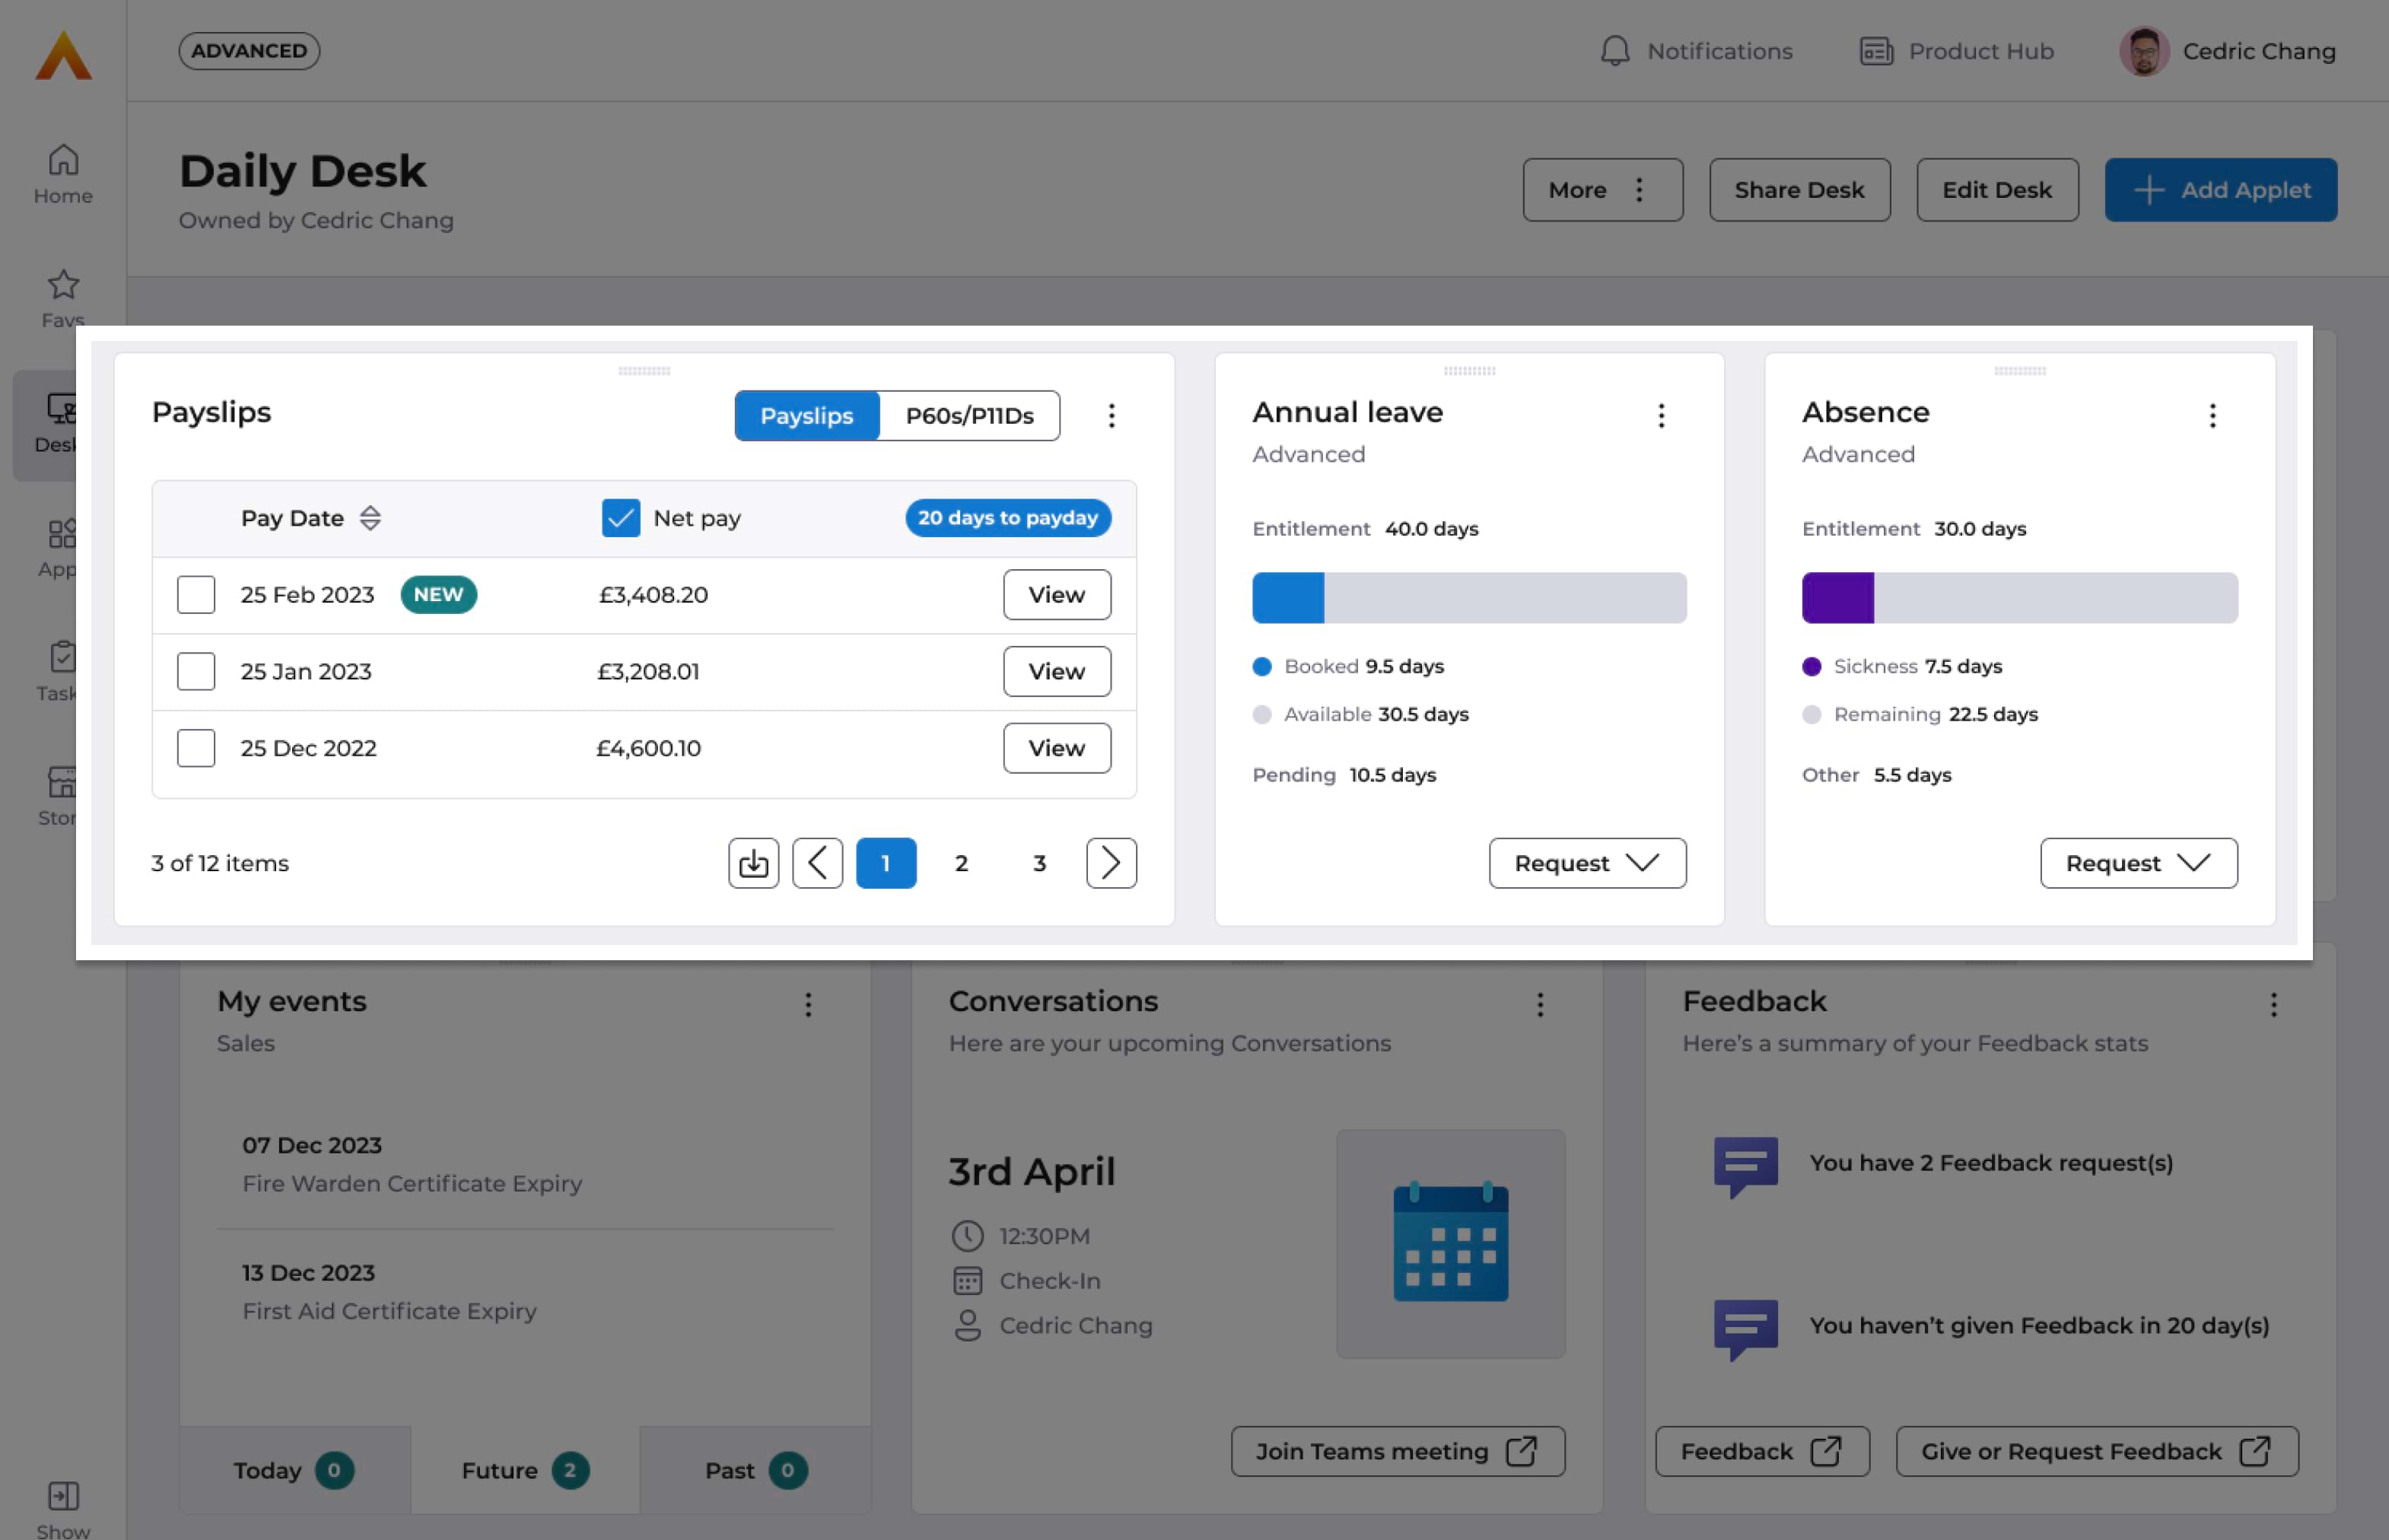Switch to P60s/P11Ds tab
Image resolution: width=2389 pixels, height=1540 pixels.
(969, 416)
